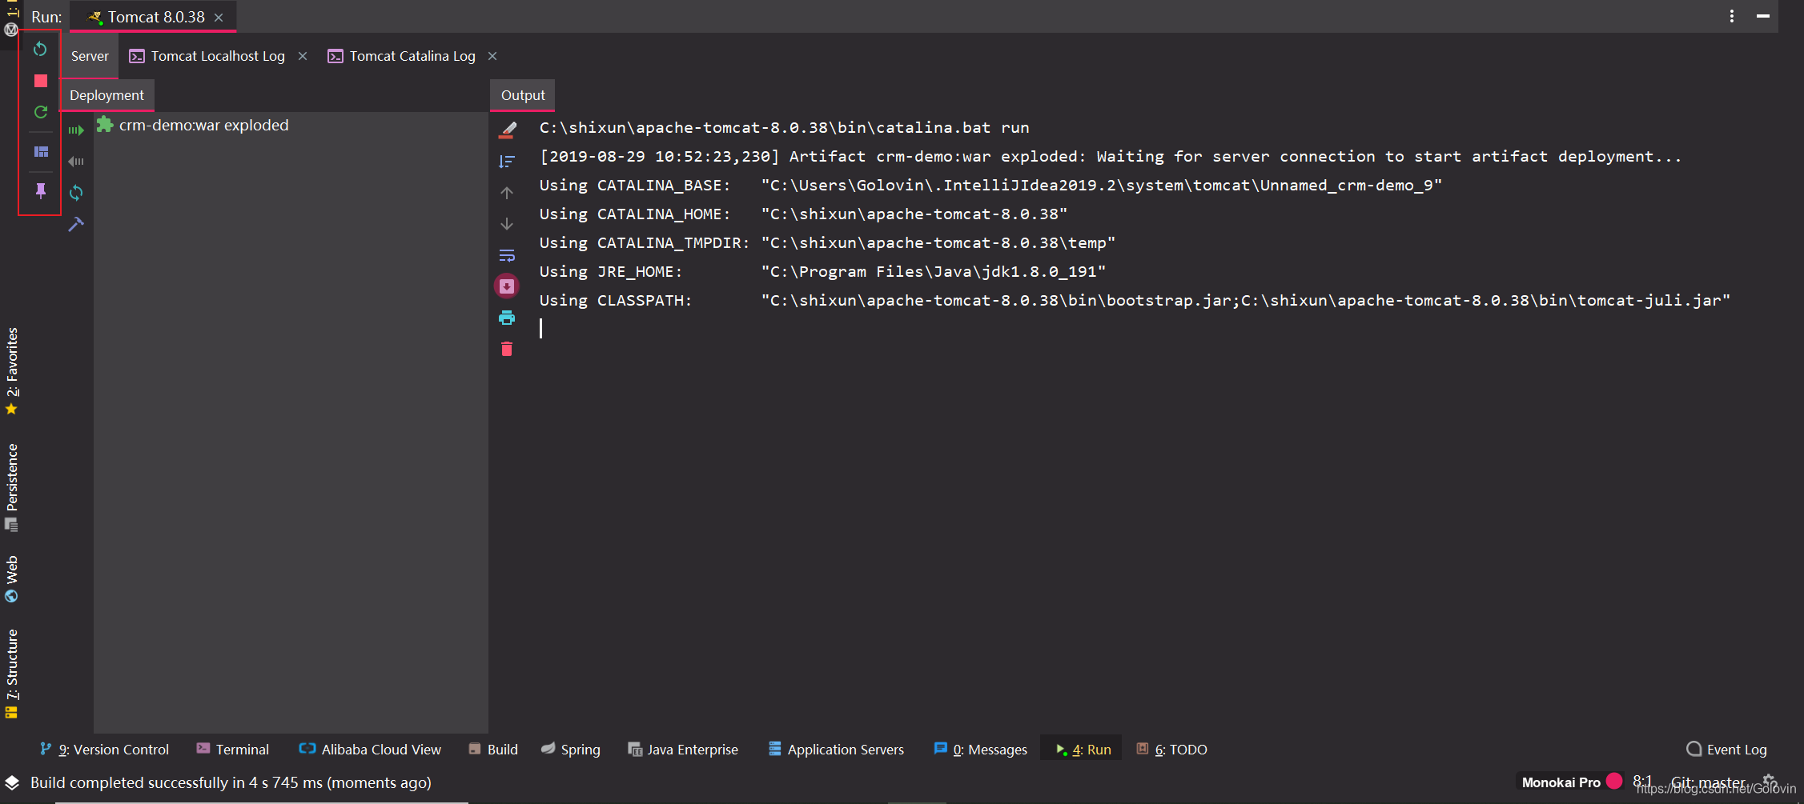Toggle soft-wrap in console output
1804x804 pixels.
(507, 256)
